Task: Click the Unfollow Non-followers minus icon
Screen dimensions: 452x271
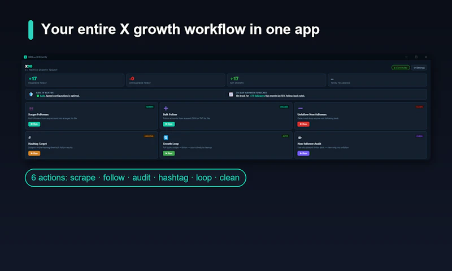Action: (301, 109)
